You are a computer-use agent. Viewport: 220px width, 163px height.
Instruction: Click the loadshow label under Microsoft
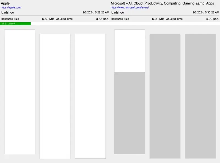point(118,12)
